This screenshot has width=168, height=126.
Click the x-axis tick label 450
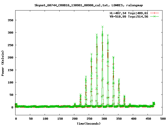pyautogui.click(x=148, y=119)
